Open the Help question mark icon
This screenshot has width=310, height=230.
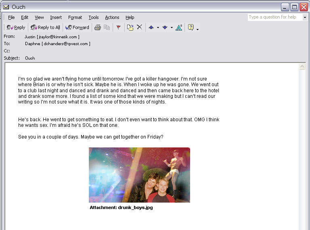tap(191, 27)
